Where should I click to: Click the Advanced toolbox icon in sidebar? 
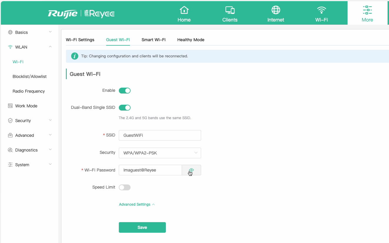click(x=10, y=135)
